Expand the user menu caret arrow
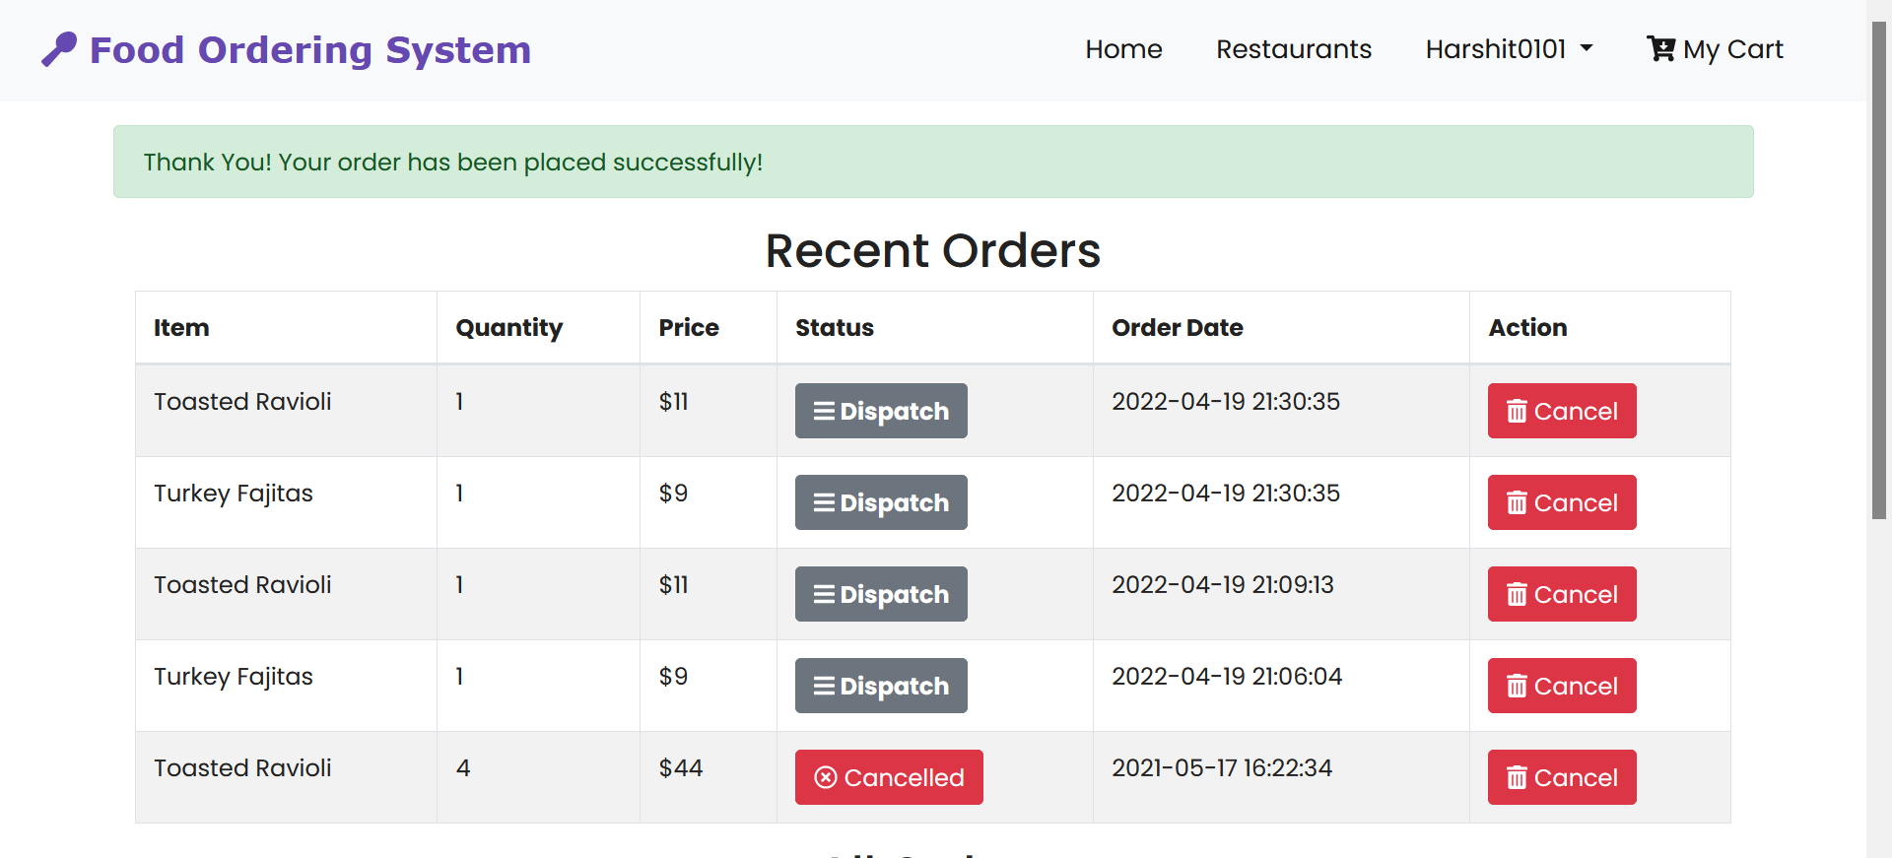This screenshot has width=1892, height=858. pos(1587,48)
